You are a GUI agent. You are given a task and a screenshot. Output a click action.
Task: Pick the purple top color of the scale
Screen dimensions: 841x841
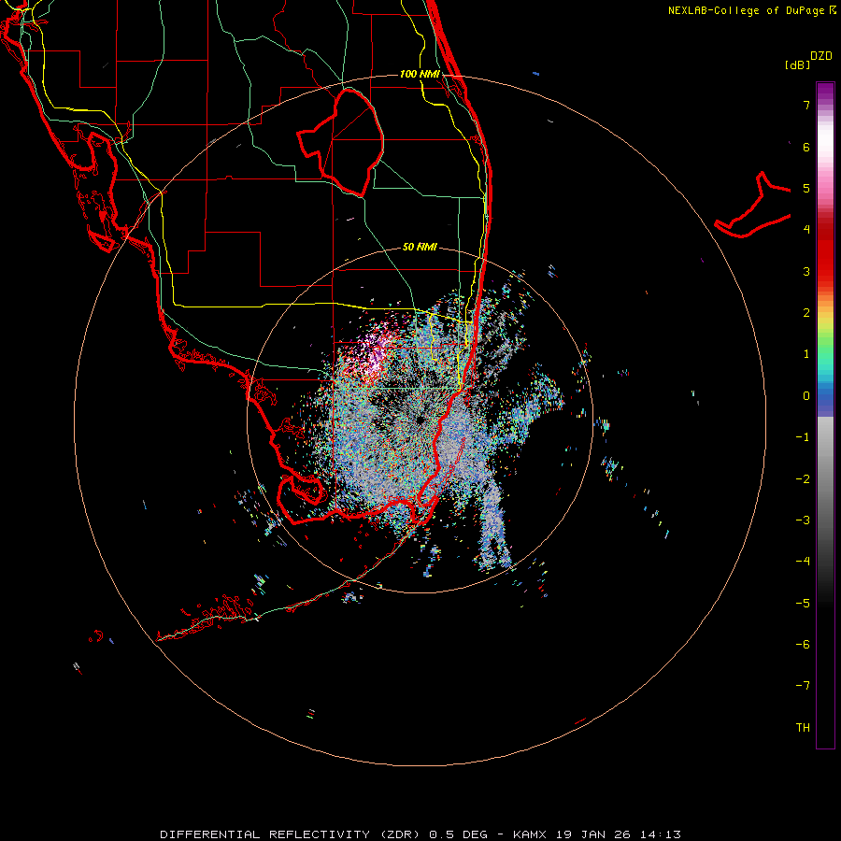825,92
